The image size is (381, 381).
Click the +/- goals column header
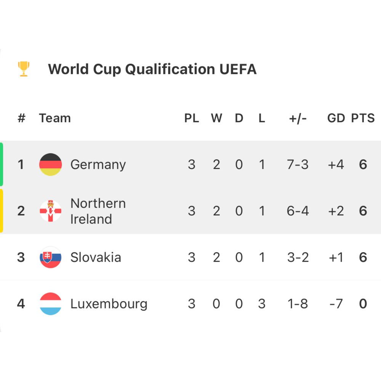[298, 118]
